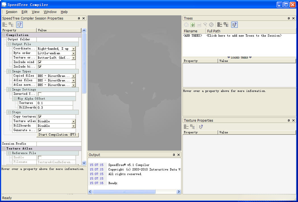The height and width of the screenshot is (202, 298).
Task: Expand all nodes in Texture Properties toolbar
Action: (193, 127)
